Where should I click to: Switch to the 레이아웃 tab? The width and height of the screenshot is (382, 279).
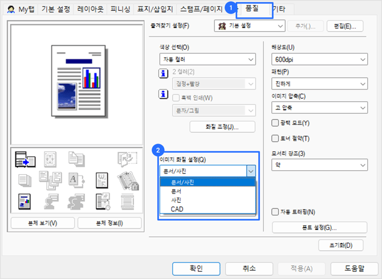click(x=90, y=10)
